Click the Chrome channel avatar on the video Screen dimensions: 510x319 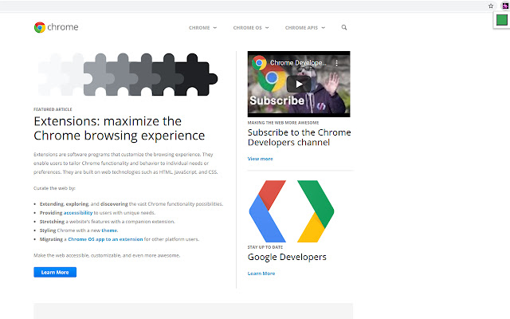pos(259,63)
